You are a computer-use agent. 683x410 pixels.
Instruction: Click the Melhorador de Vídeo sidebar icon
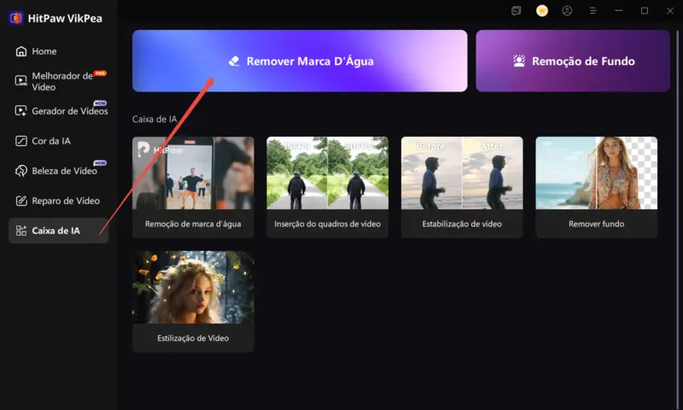(20, 80)
